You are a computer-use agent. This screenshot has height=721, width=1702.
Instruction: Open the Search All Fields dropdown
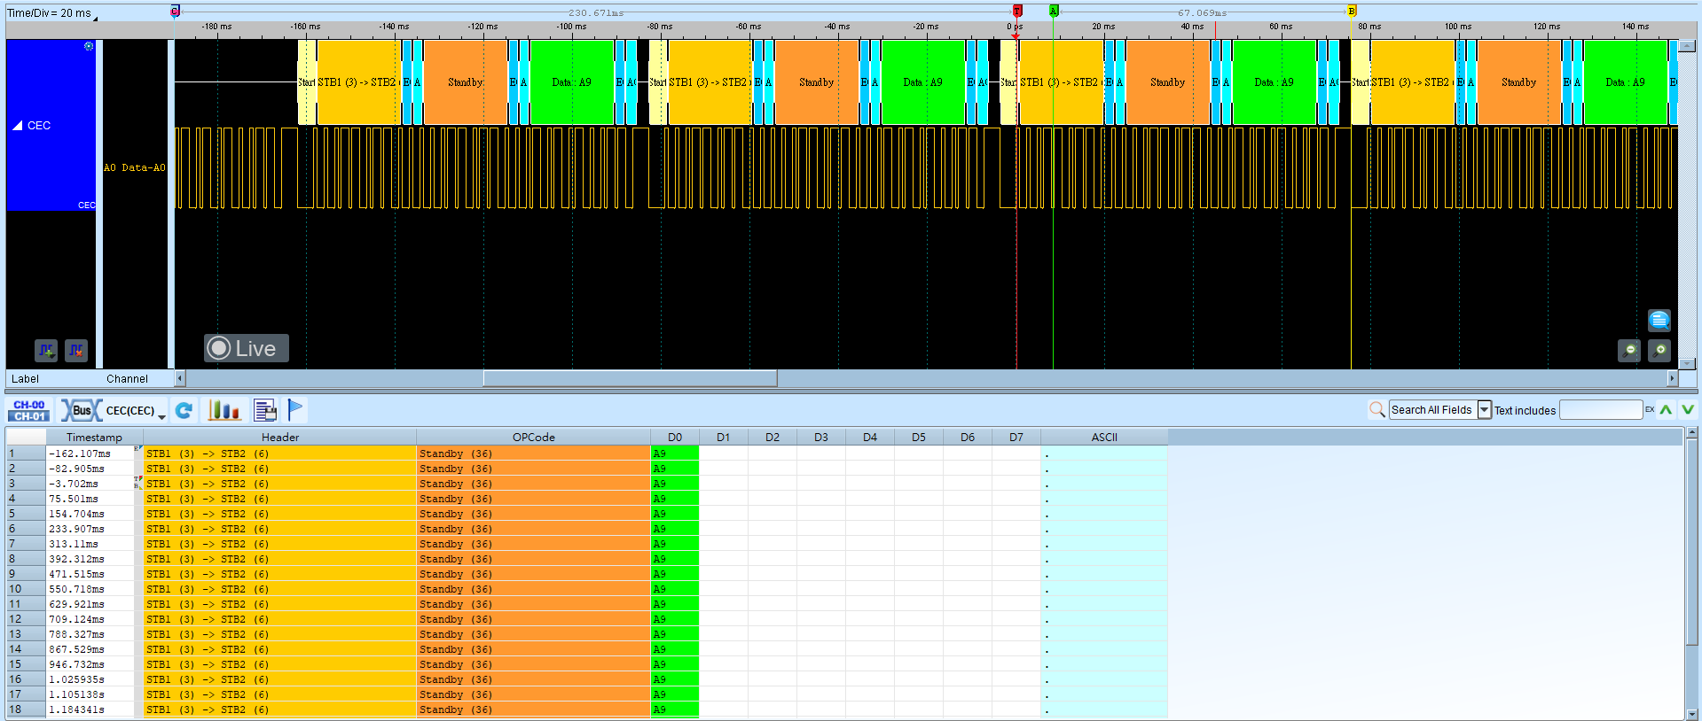(x=1484, y=409)
